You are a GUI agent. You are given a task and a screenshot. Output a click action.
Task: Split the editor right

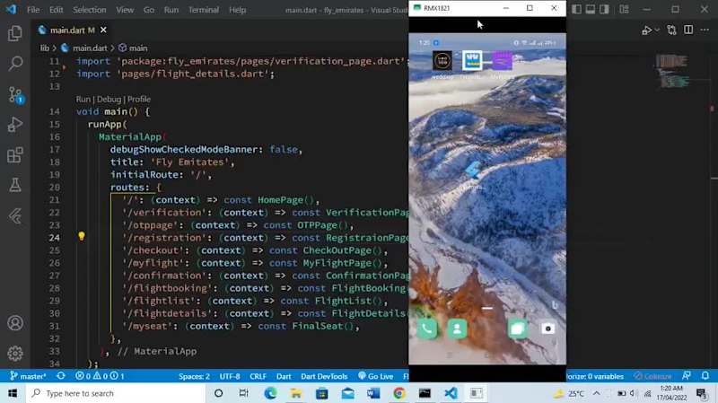(688, 30)
